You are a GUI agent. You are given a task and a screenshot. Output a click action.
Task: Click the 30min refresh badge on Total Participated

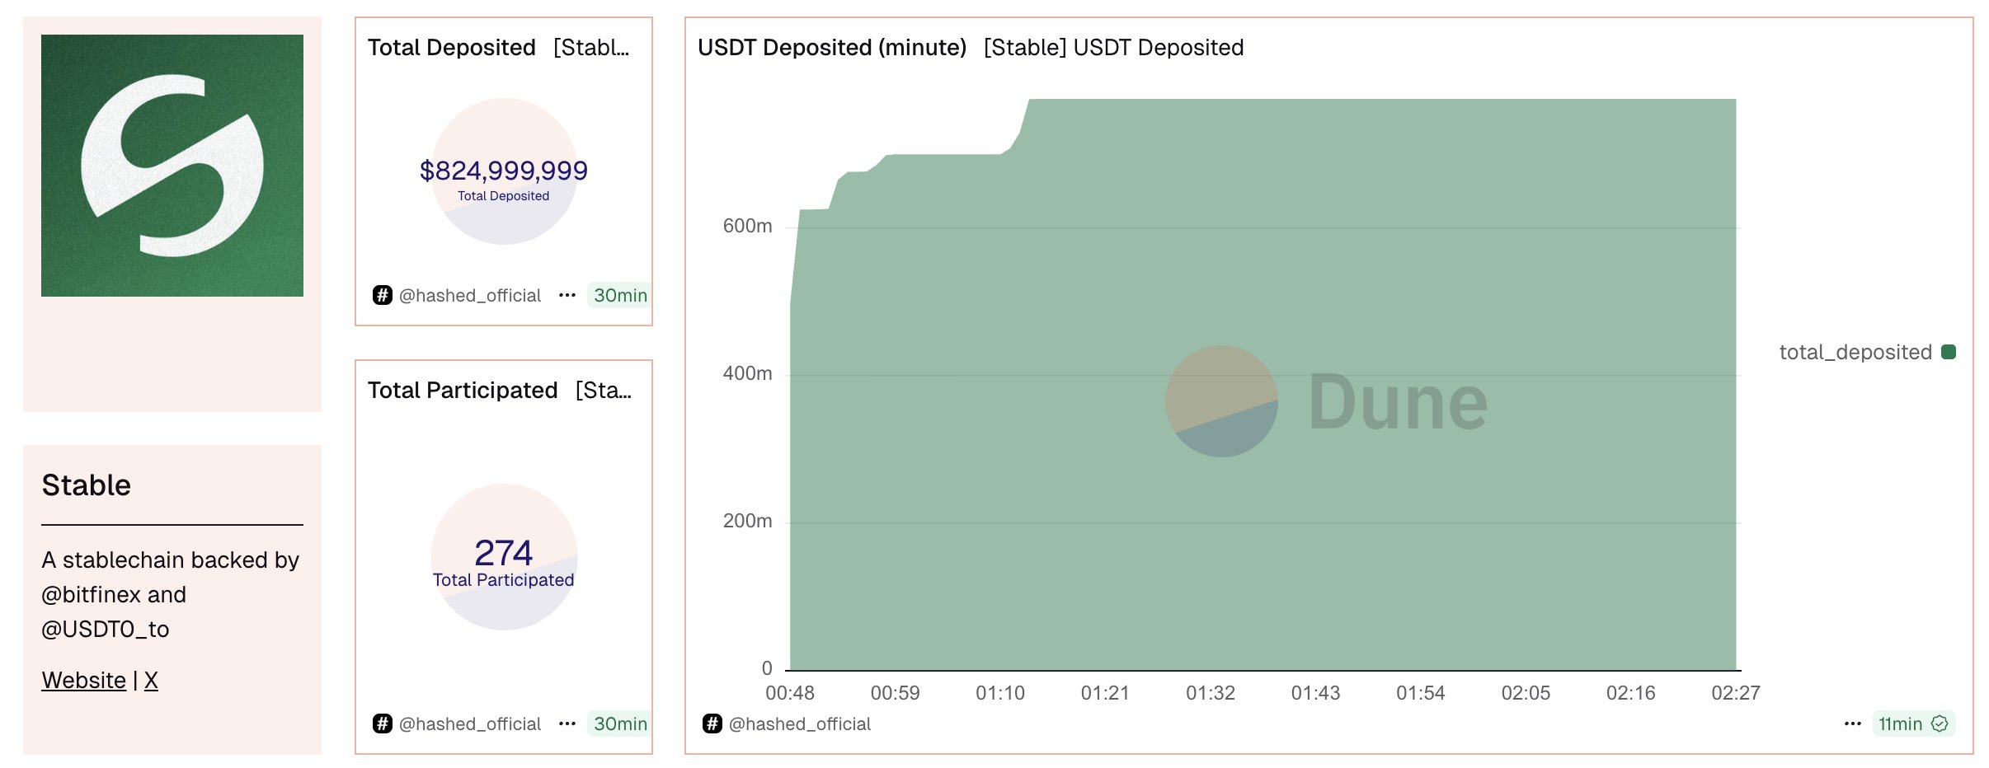point(620,724)
